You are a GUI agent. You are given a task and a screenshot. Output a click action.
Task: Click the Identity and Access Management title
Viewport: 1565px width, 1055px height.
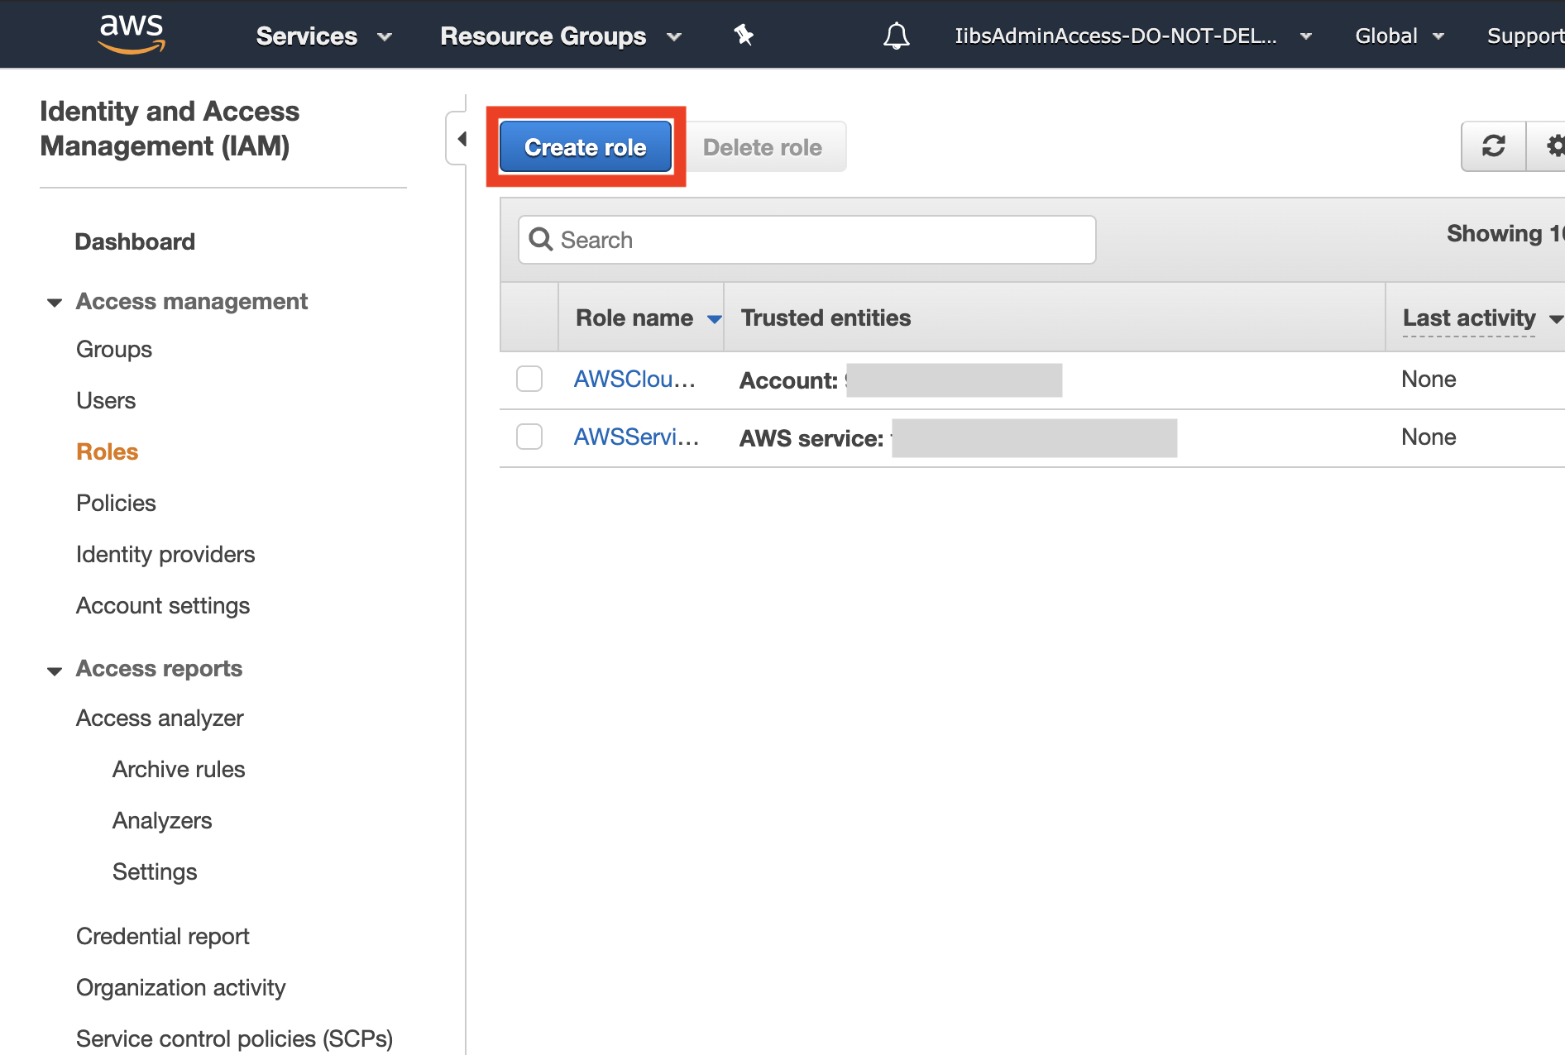tap(170, 128)
